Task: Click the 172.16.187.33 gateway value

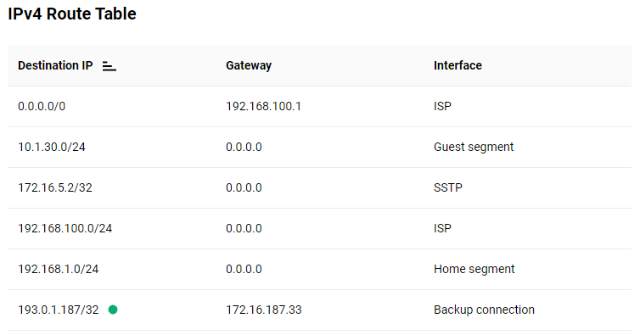Action: pos(264,310)
